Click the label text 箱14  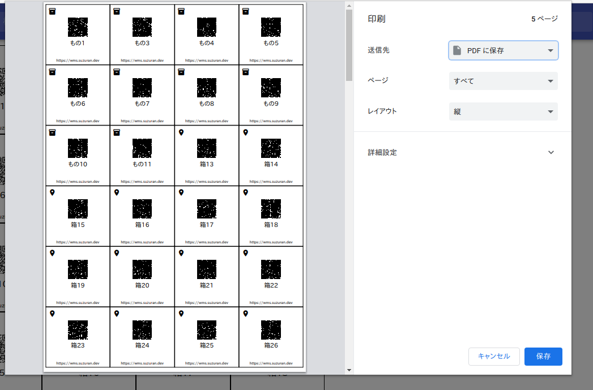(271, 164)
